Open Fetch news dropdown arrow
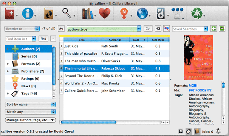The image size is (229, 136). 131,15
